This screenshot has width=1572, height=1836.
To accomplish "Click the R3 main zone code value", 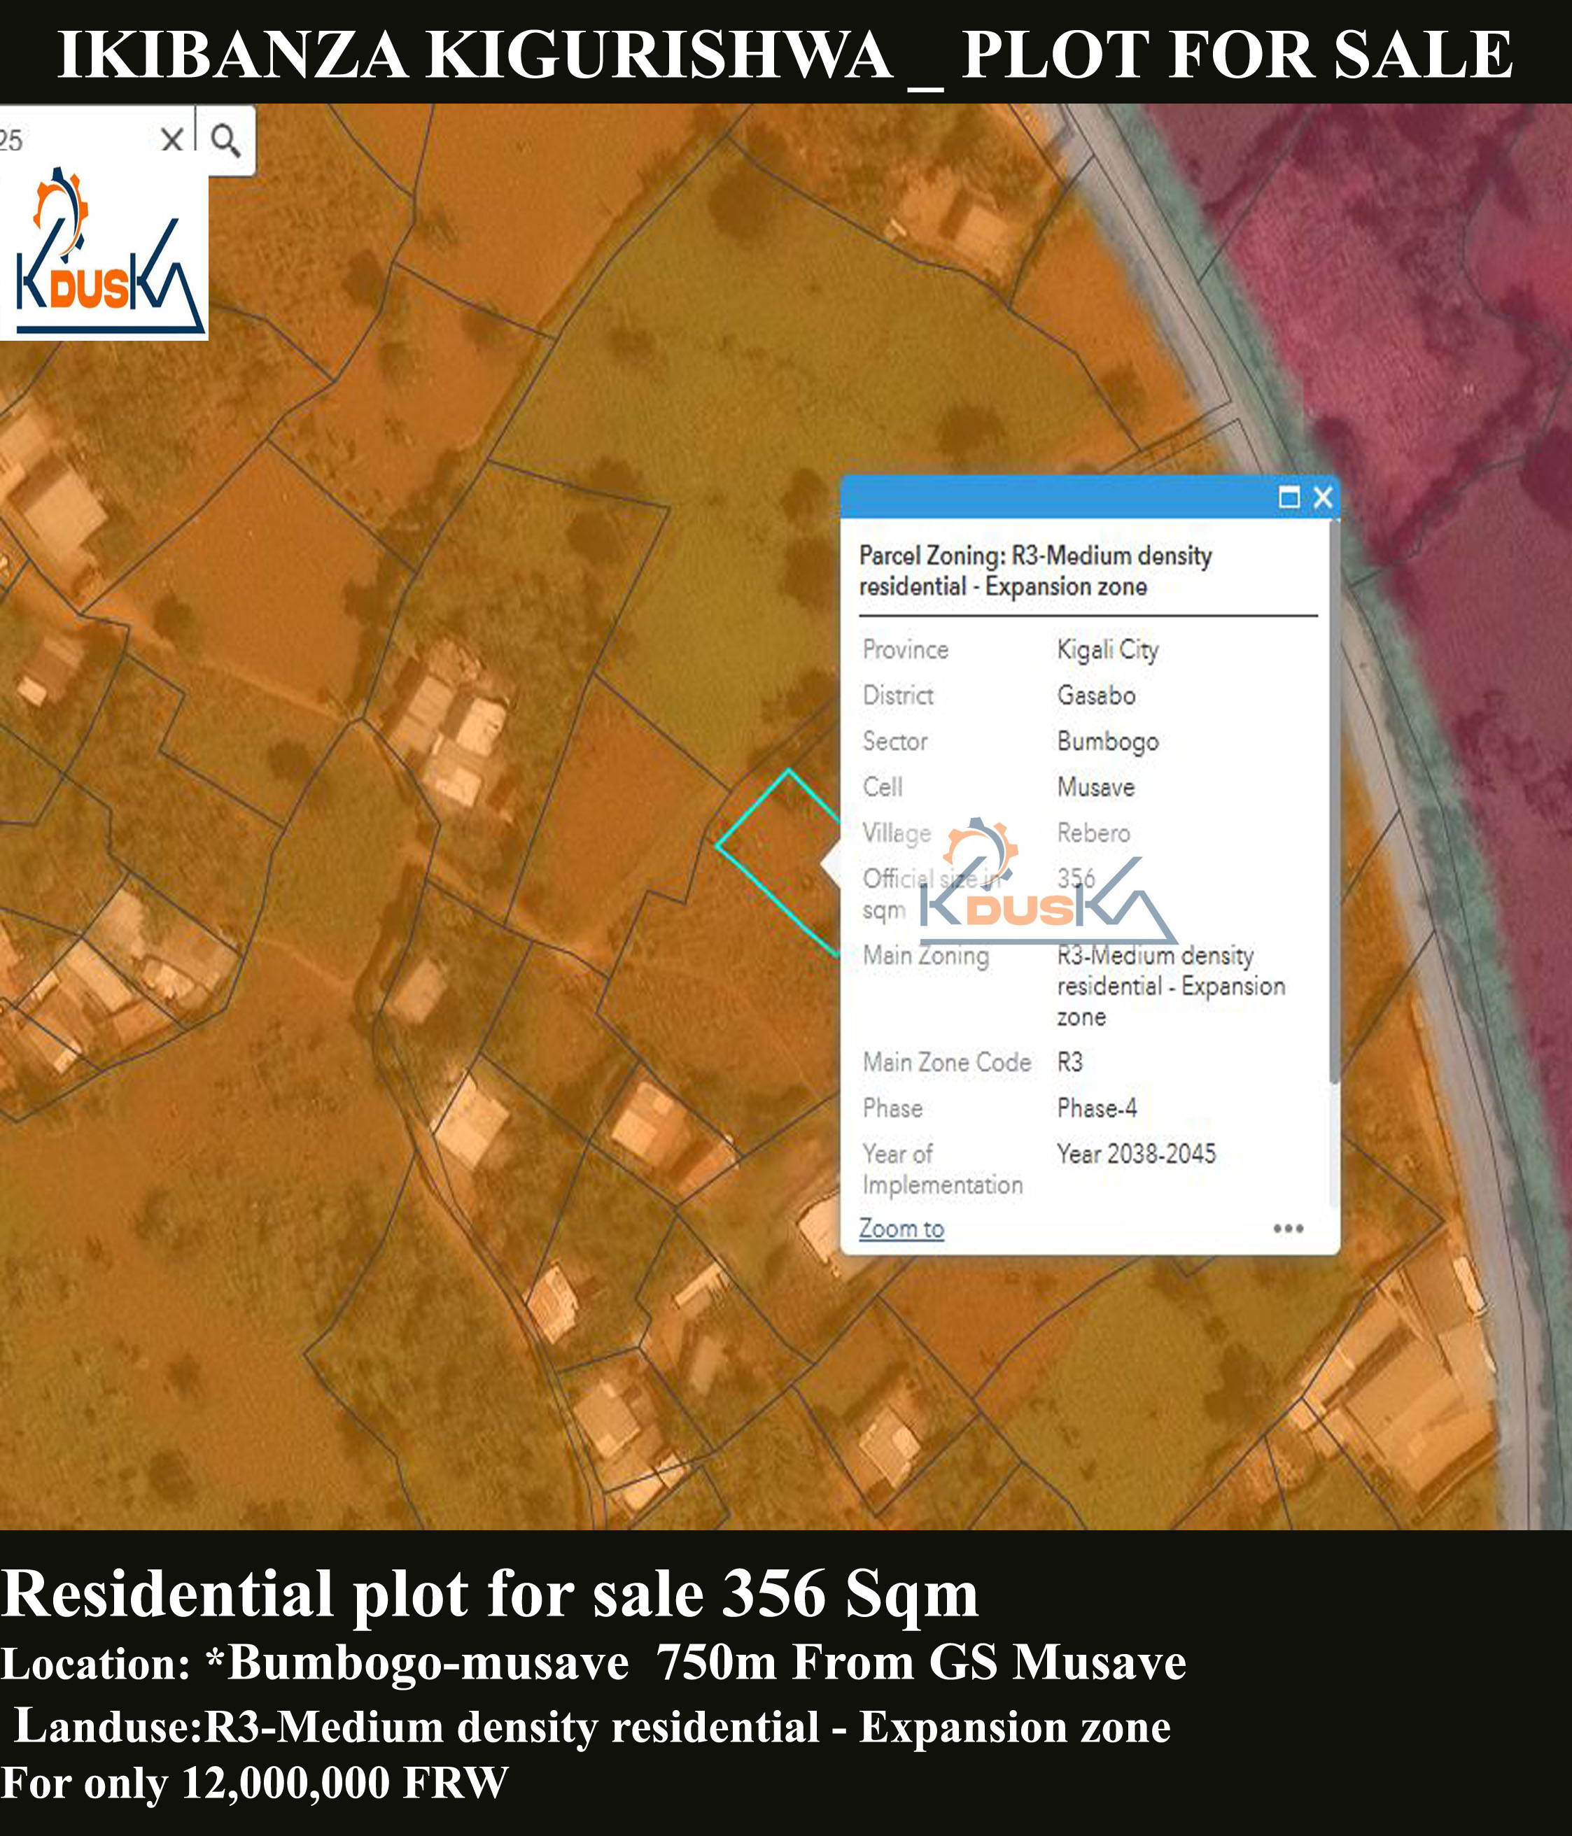I will tap(1069, 1061).
